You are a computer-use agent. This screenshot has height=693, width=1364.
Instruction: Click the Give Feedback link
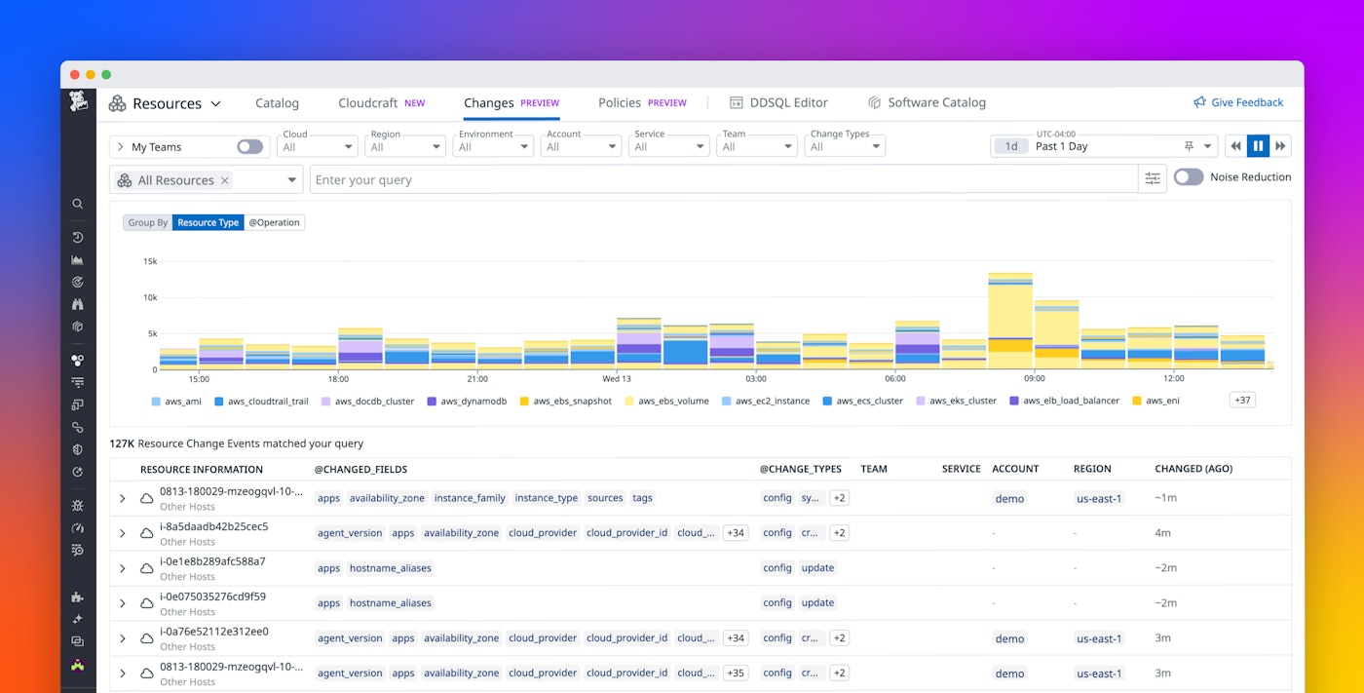(x=1238, y=102)
